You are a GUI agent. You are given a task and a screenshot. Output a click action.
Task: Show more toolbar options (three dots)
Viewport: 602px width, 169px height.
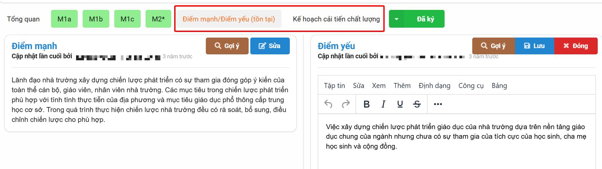[438, 104]
